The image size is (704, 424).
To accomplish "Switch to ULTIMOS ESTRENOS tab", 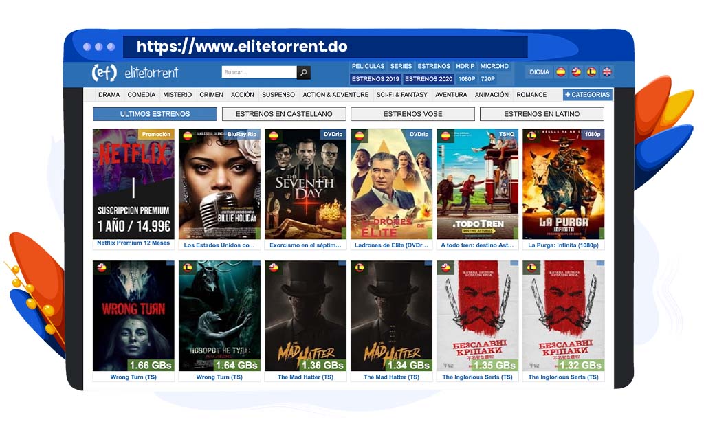I will (x=155, y=114).
